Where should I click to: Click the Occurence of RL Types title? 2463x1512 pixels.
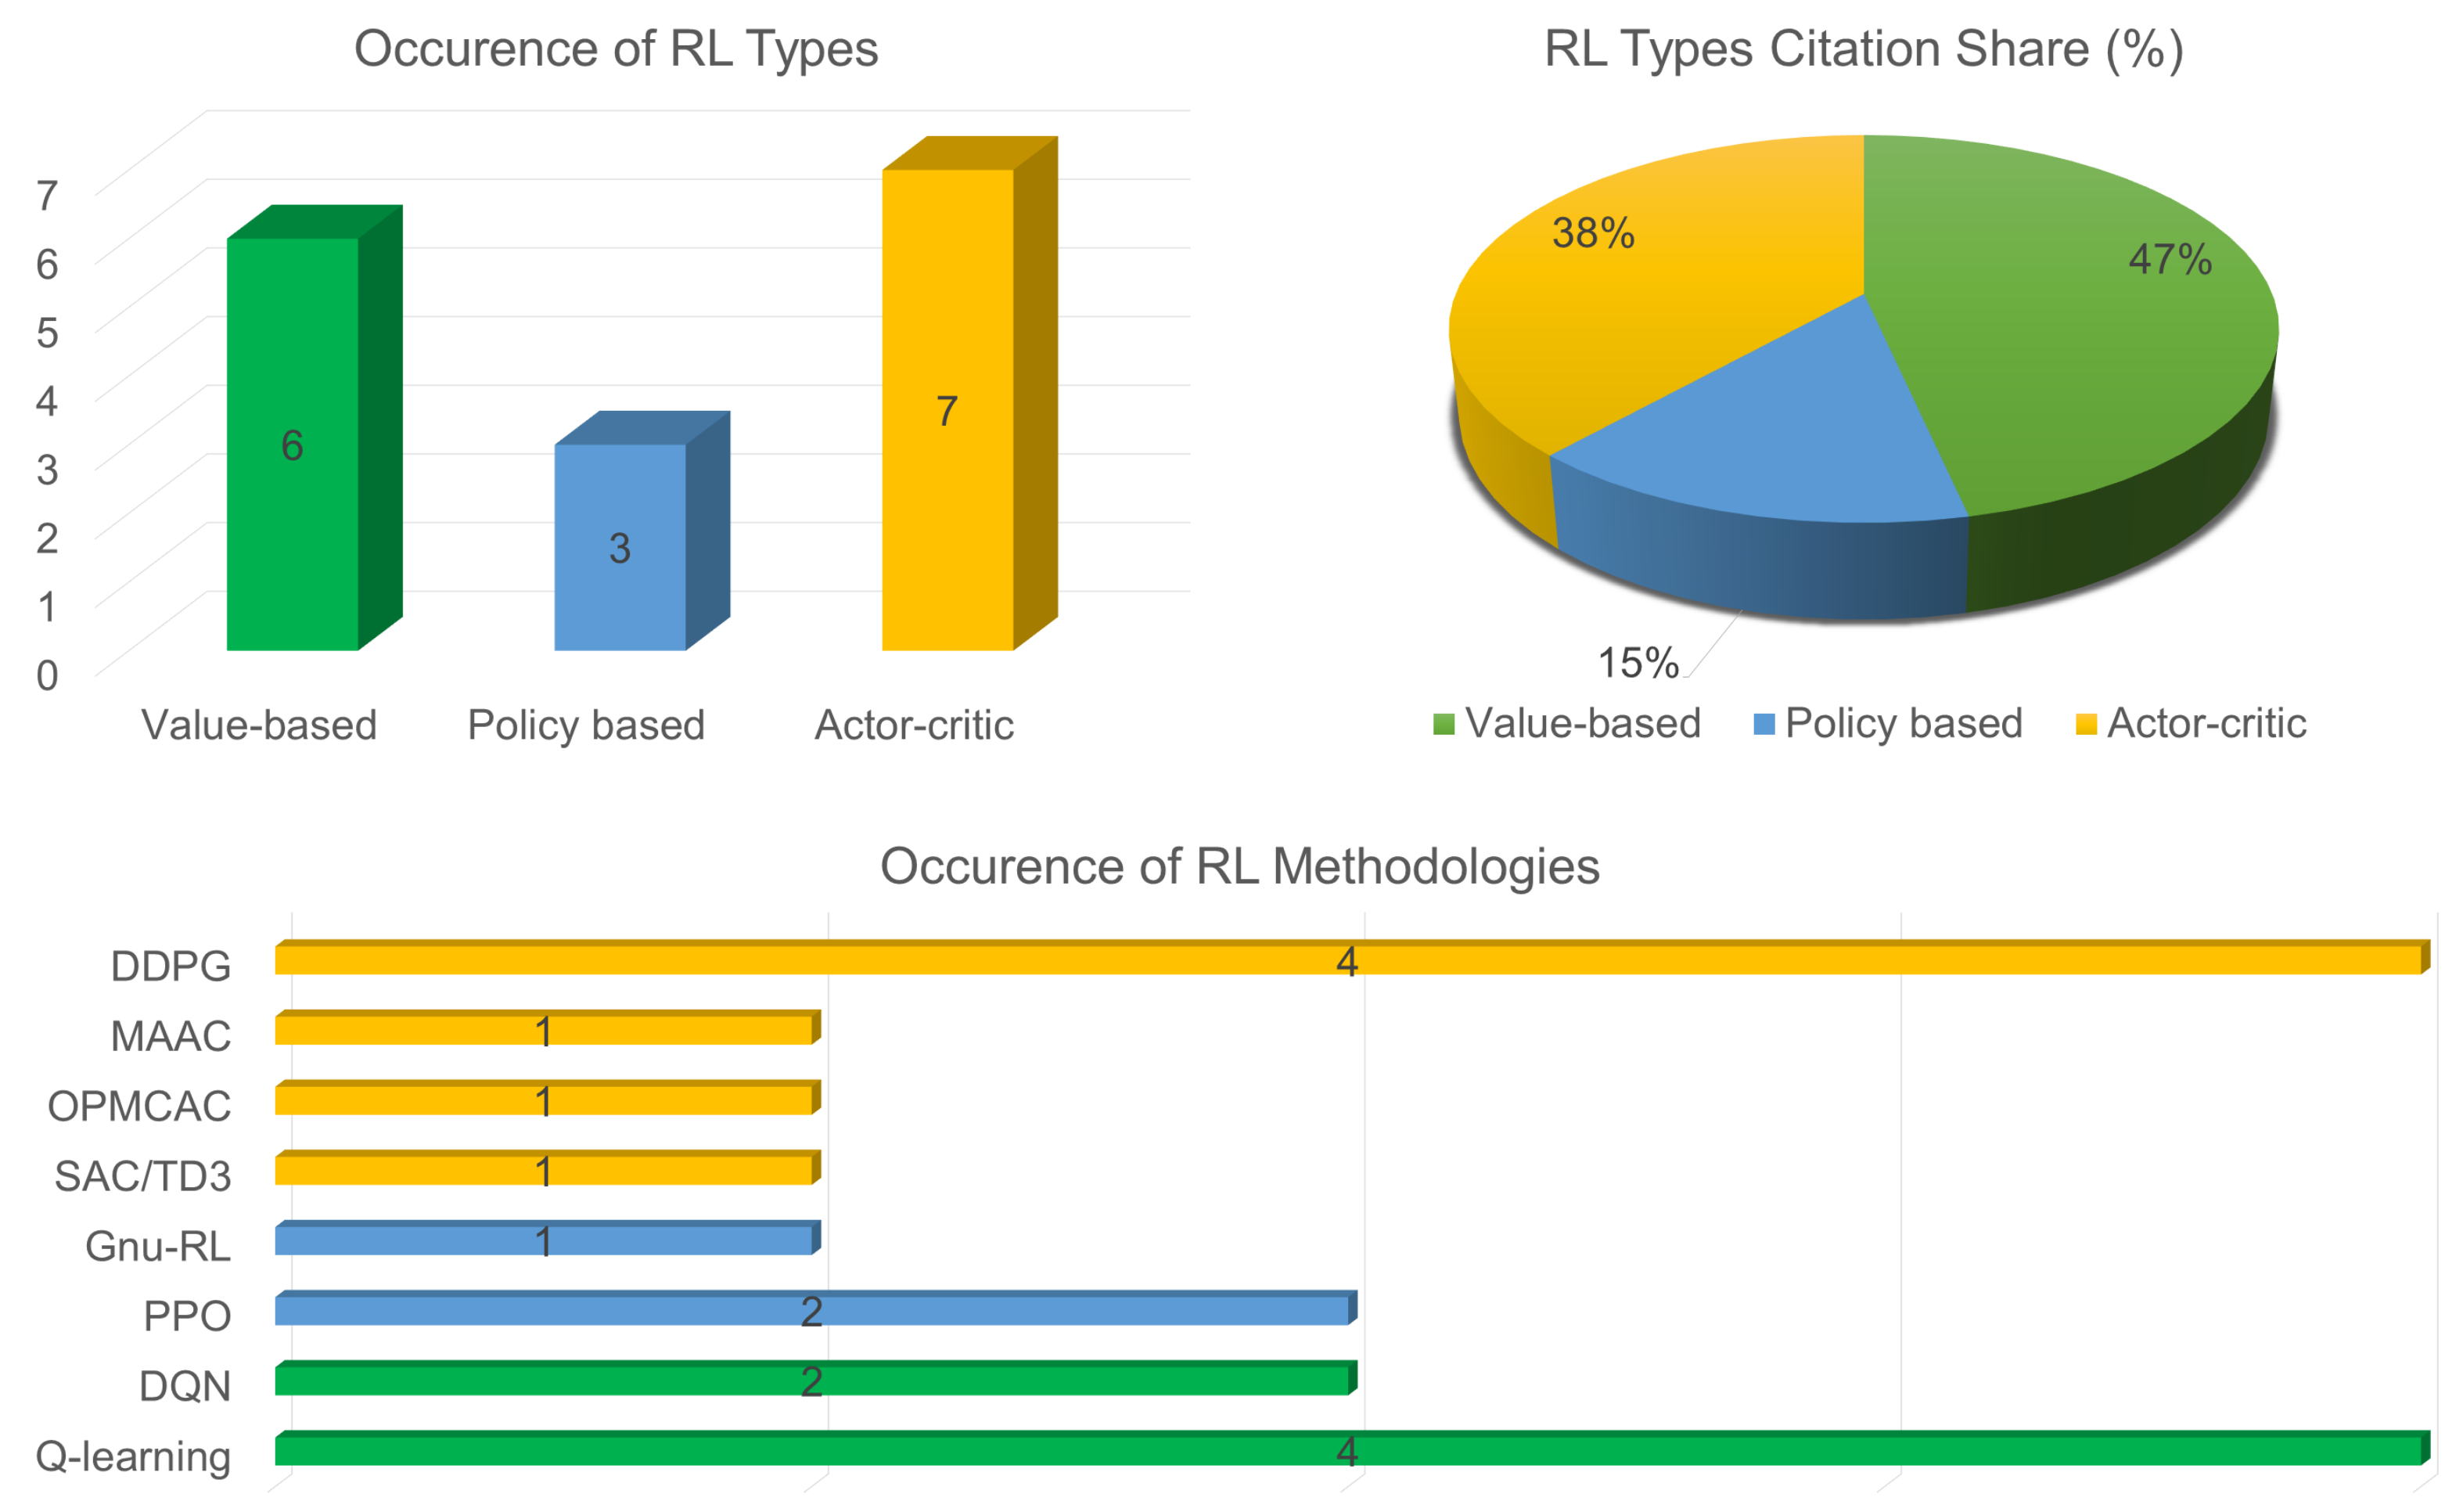616,49
